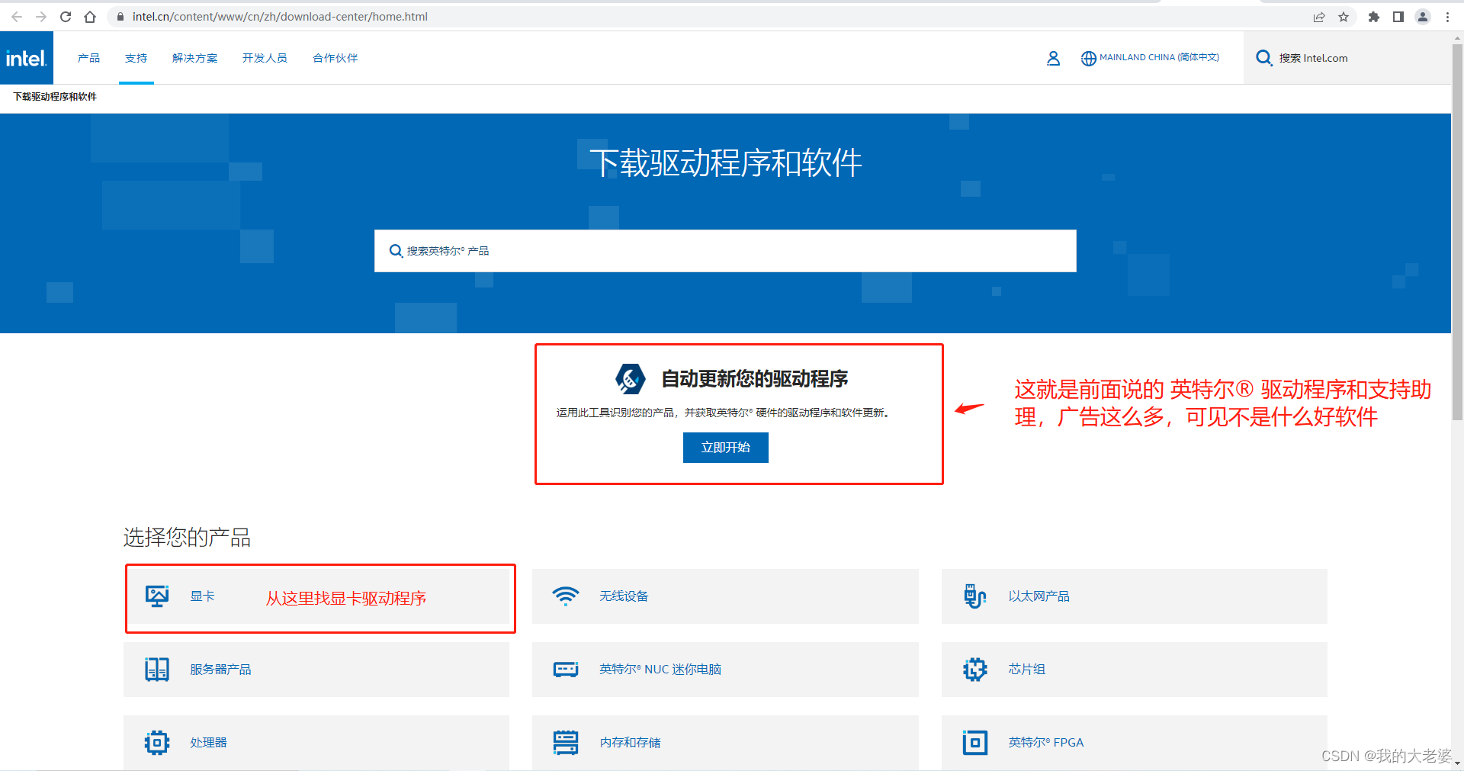1464x771 pixels.
Task: Select the memory and storage icon
Action: [x=566, y=743]
